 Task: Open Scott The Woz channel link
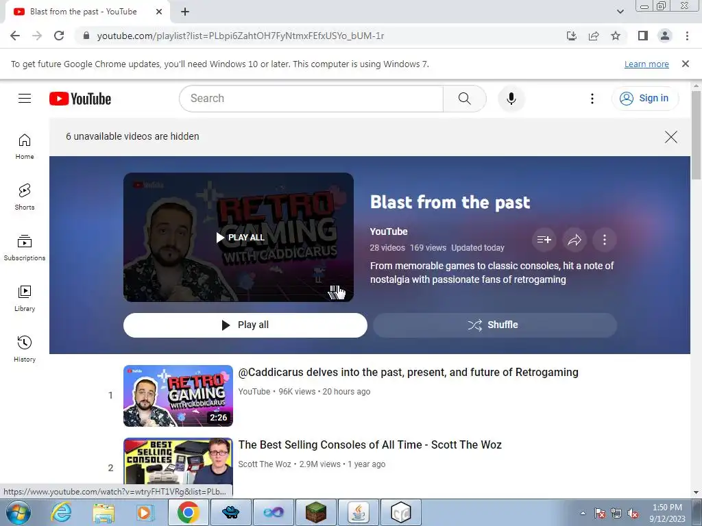[x=265, y=464]
